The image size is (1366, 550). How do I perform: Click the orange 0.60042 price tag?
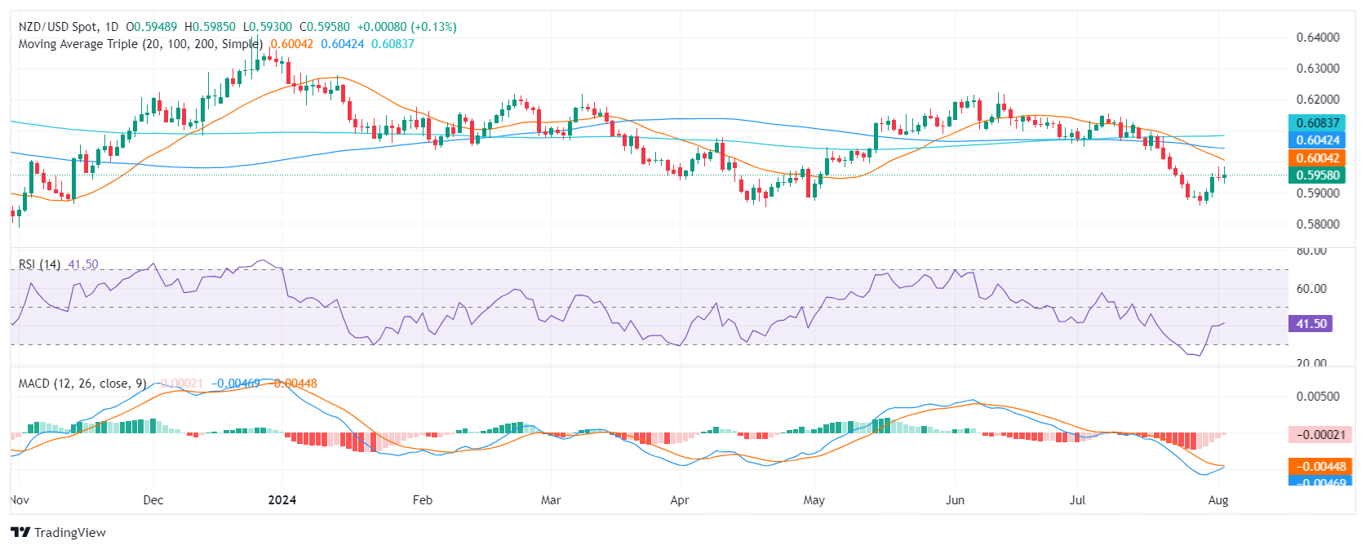pos(1318,158)
